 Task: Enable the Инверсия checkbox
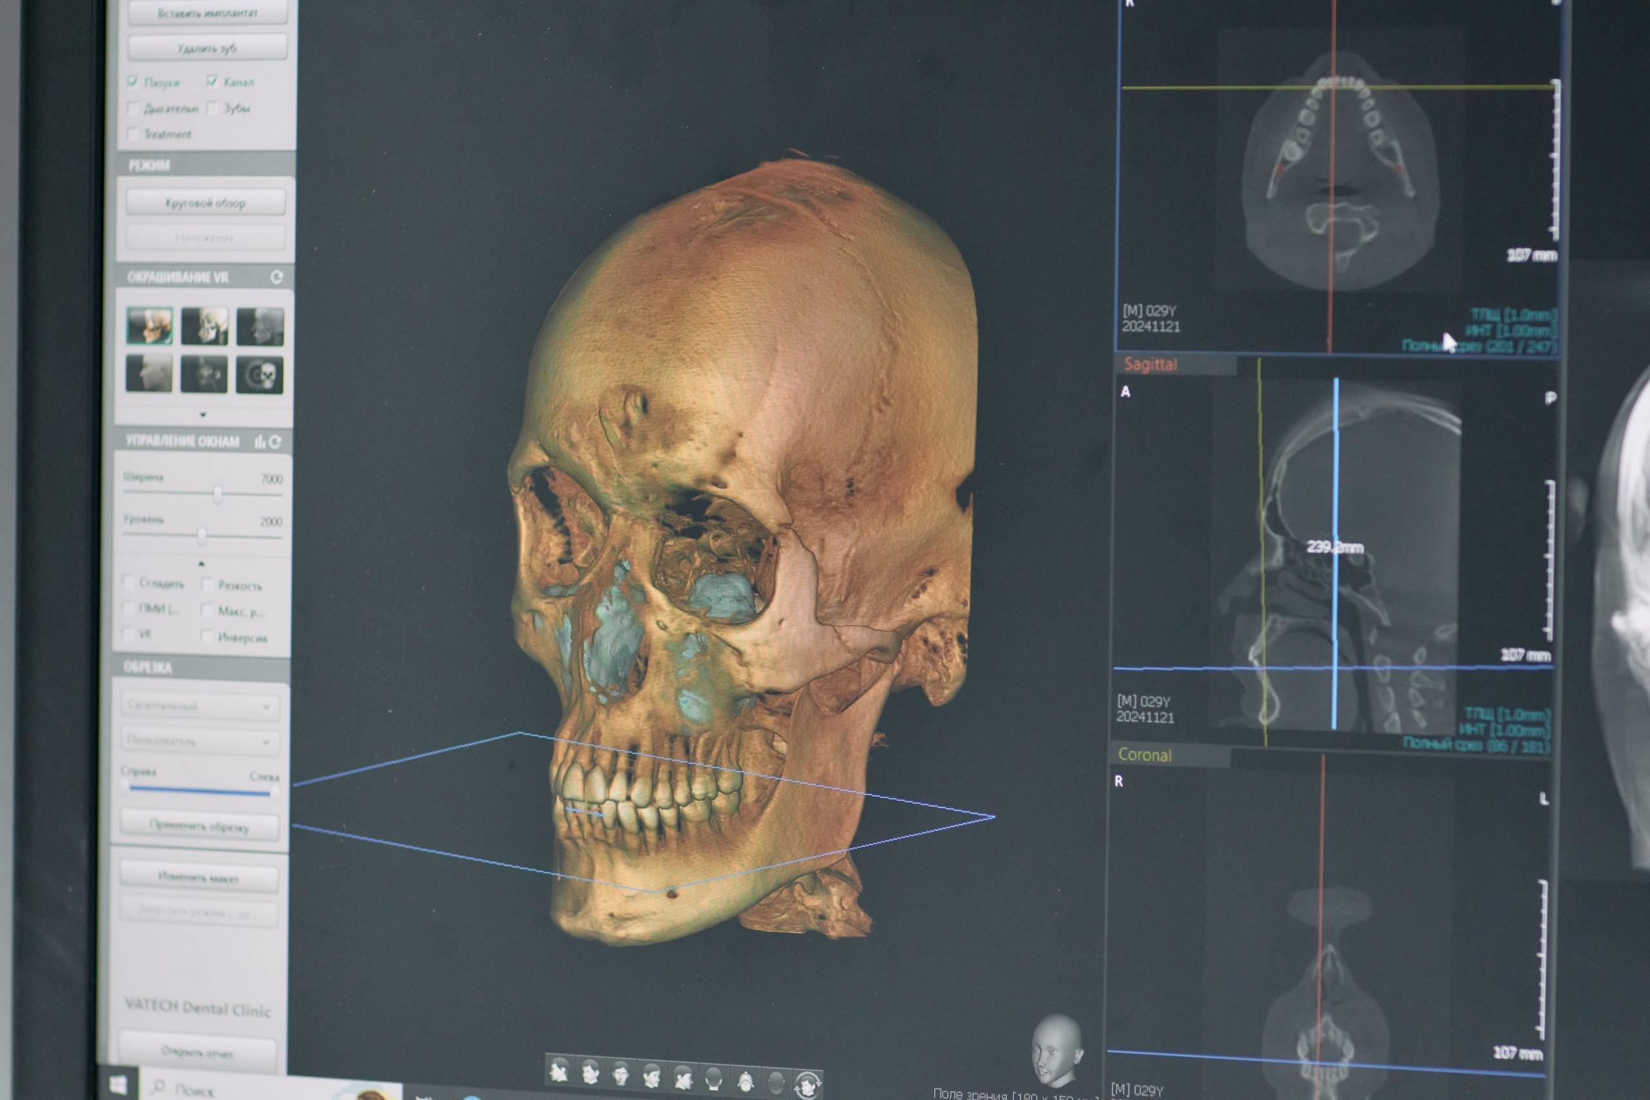pyautogui.click(x=207, y=636)
